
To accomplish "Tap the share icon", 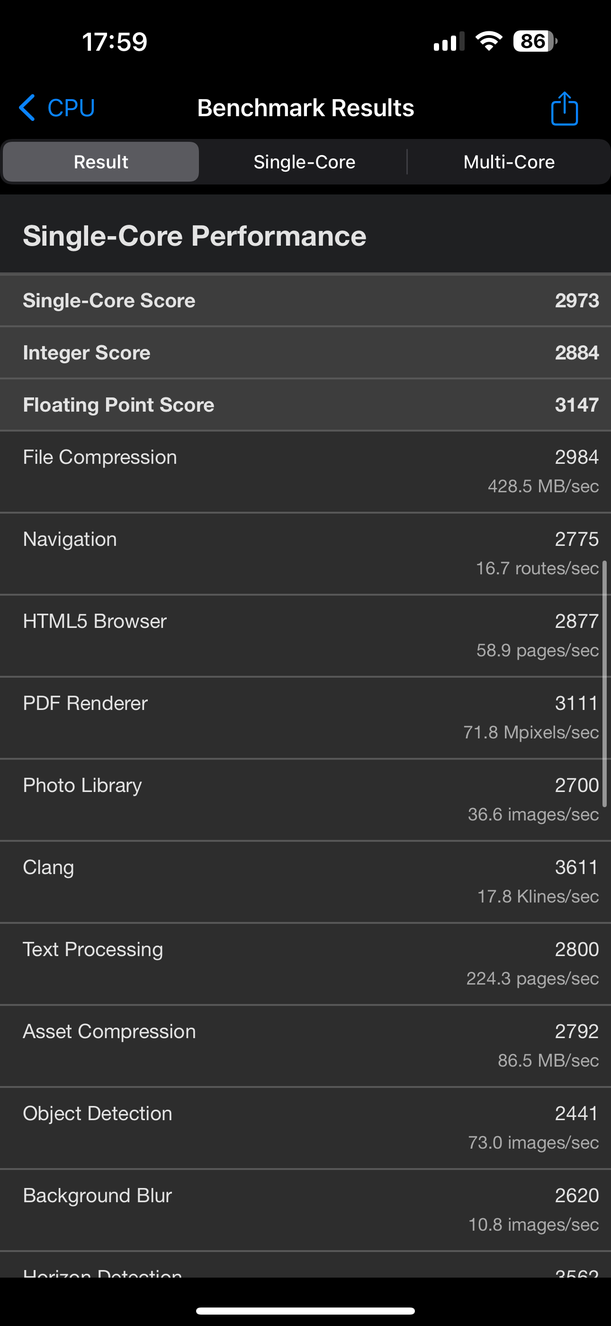I will (x=564, y=109).
